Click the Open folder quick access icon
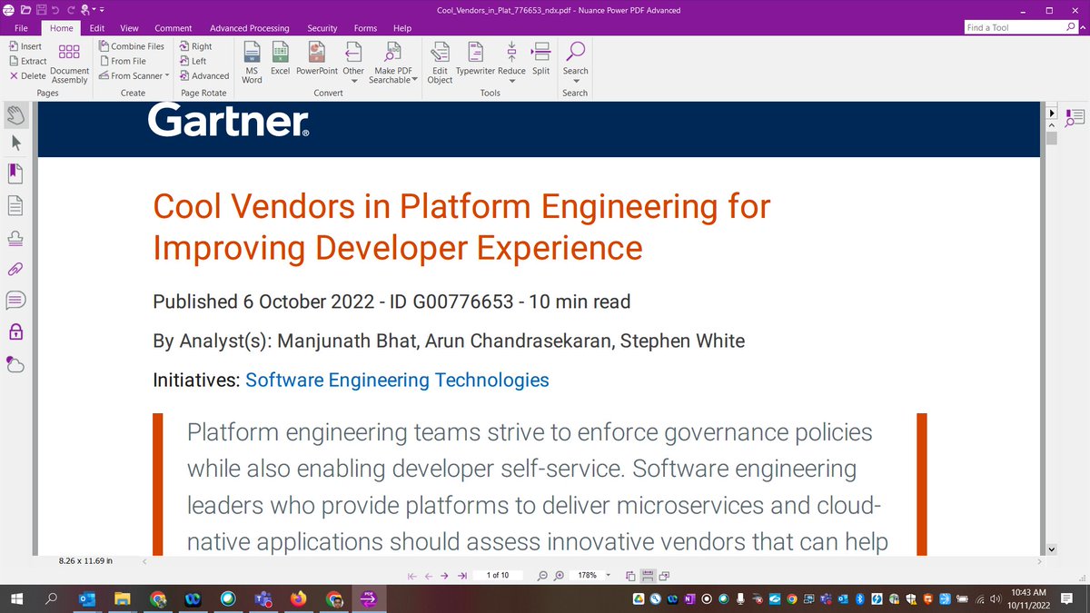Image resolution: width=1090 pixels, height=613 pixels. click(x=26, y=9)
